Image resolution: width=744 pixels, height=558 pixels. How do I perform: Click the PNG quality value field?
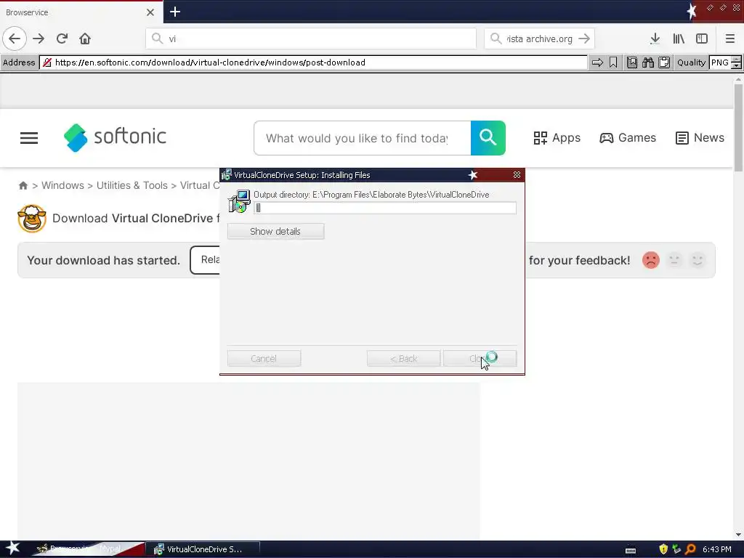click(x=720, y=62)
